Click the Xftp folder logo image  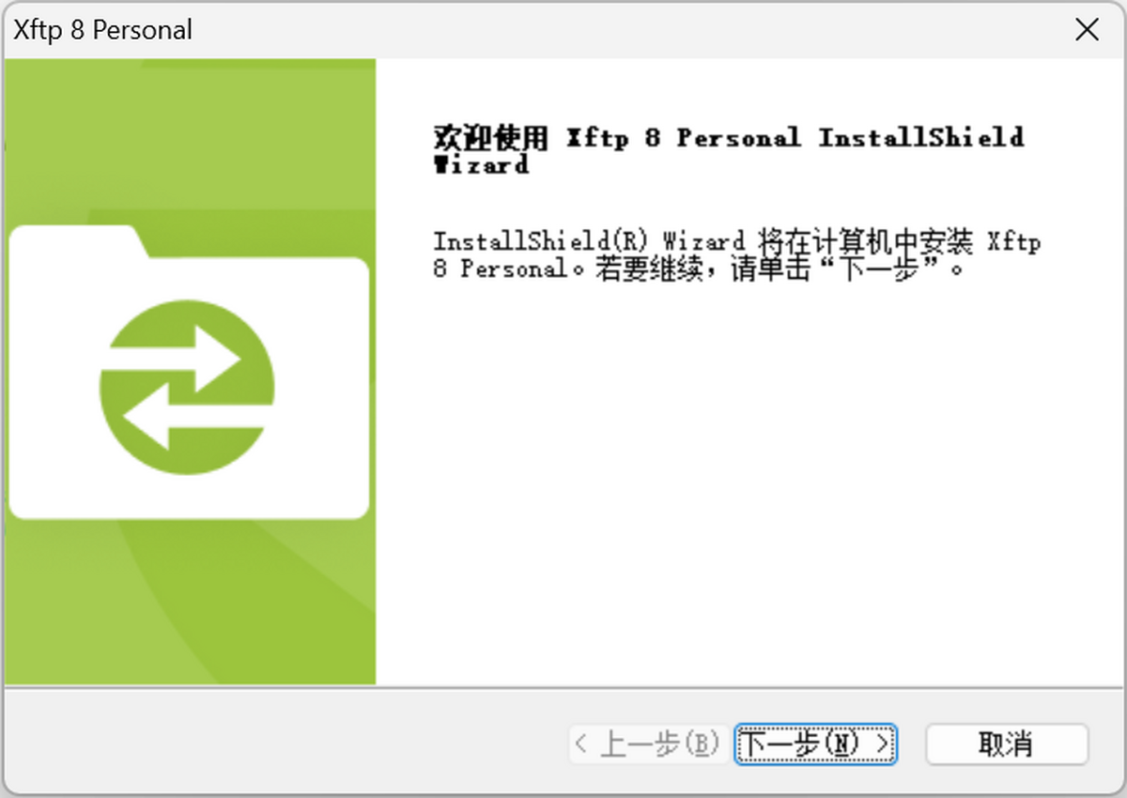(x=188, y=372)
